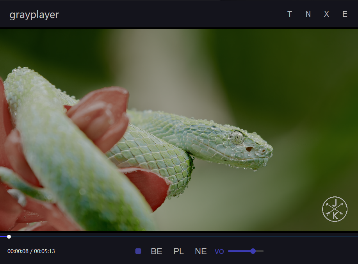Open the N menu in the top bar
The width and height of the screenshot is (358, 264).
(308, 14)
